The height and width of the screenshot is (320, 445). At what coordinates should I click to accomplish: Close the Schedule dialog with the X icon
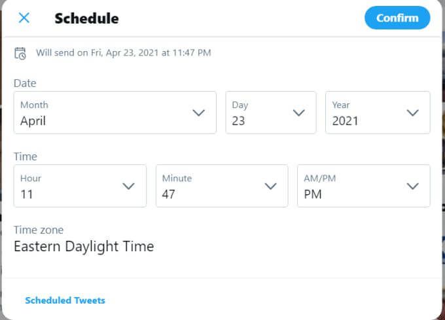point(24,18)
